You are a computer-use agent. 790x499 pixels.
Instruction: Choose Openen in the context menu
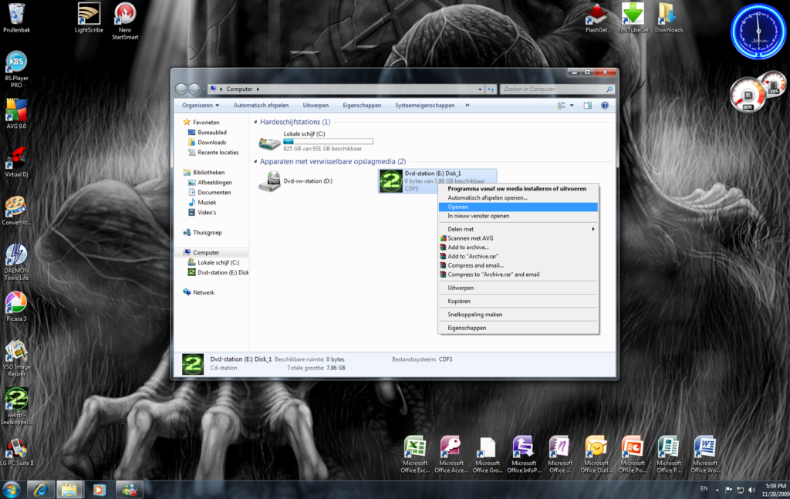pos(518,207)
